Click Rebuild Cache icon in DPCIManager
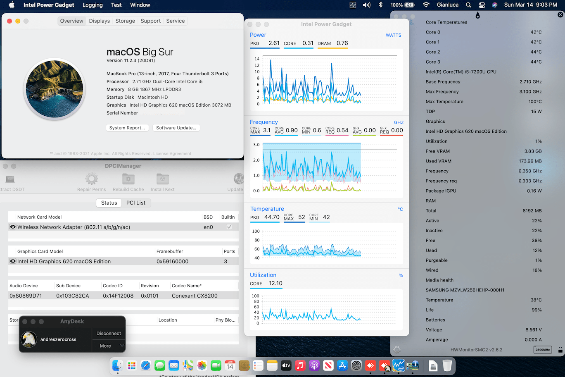Image resolution: width=565 pixels, height=377 pixels. [x=128, y=179]
